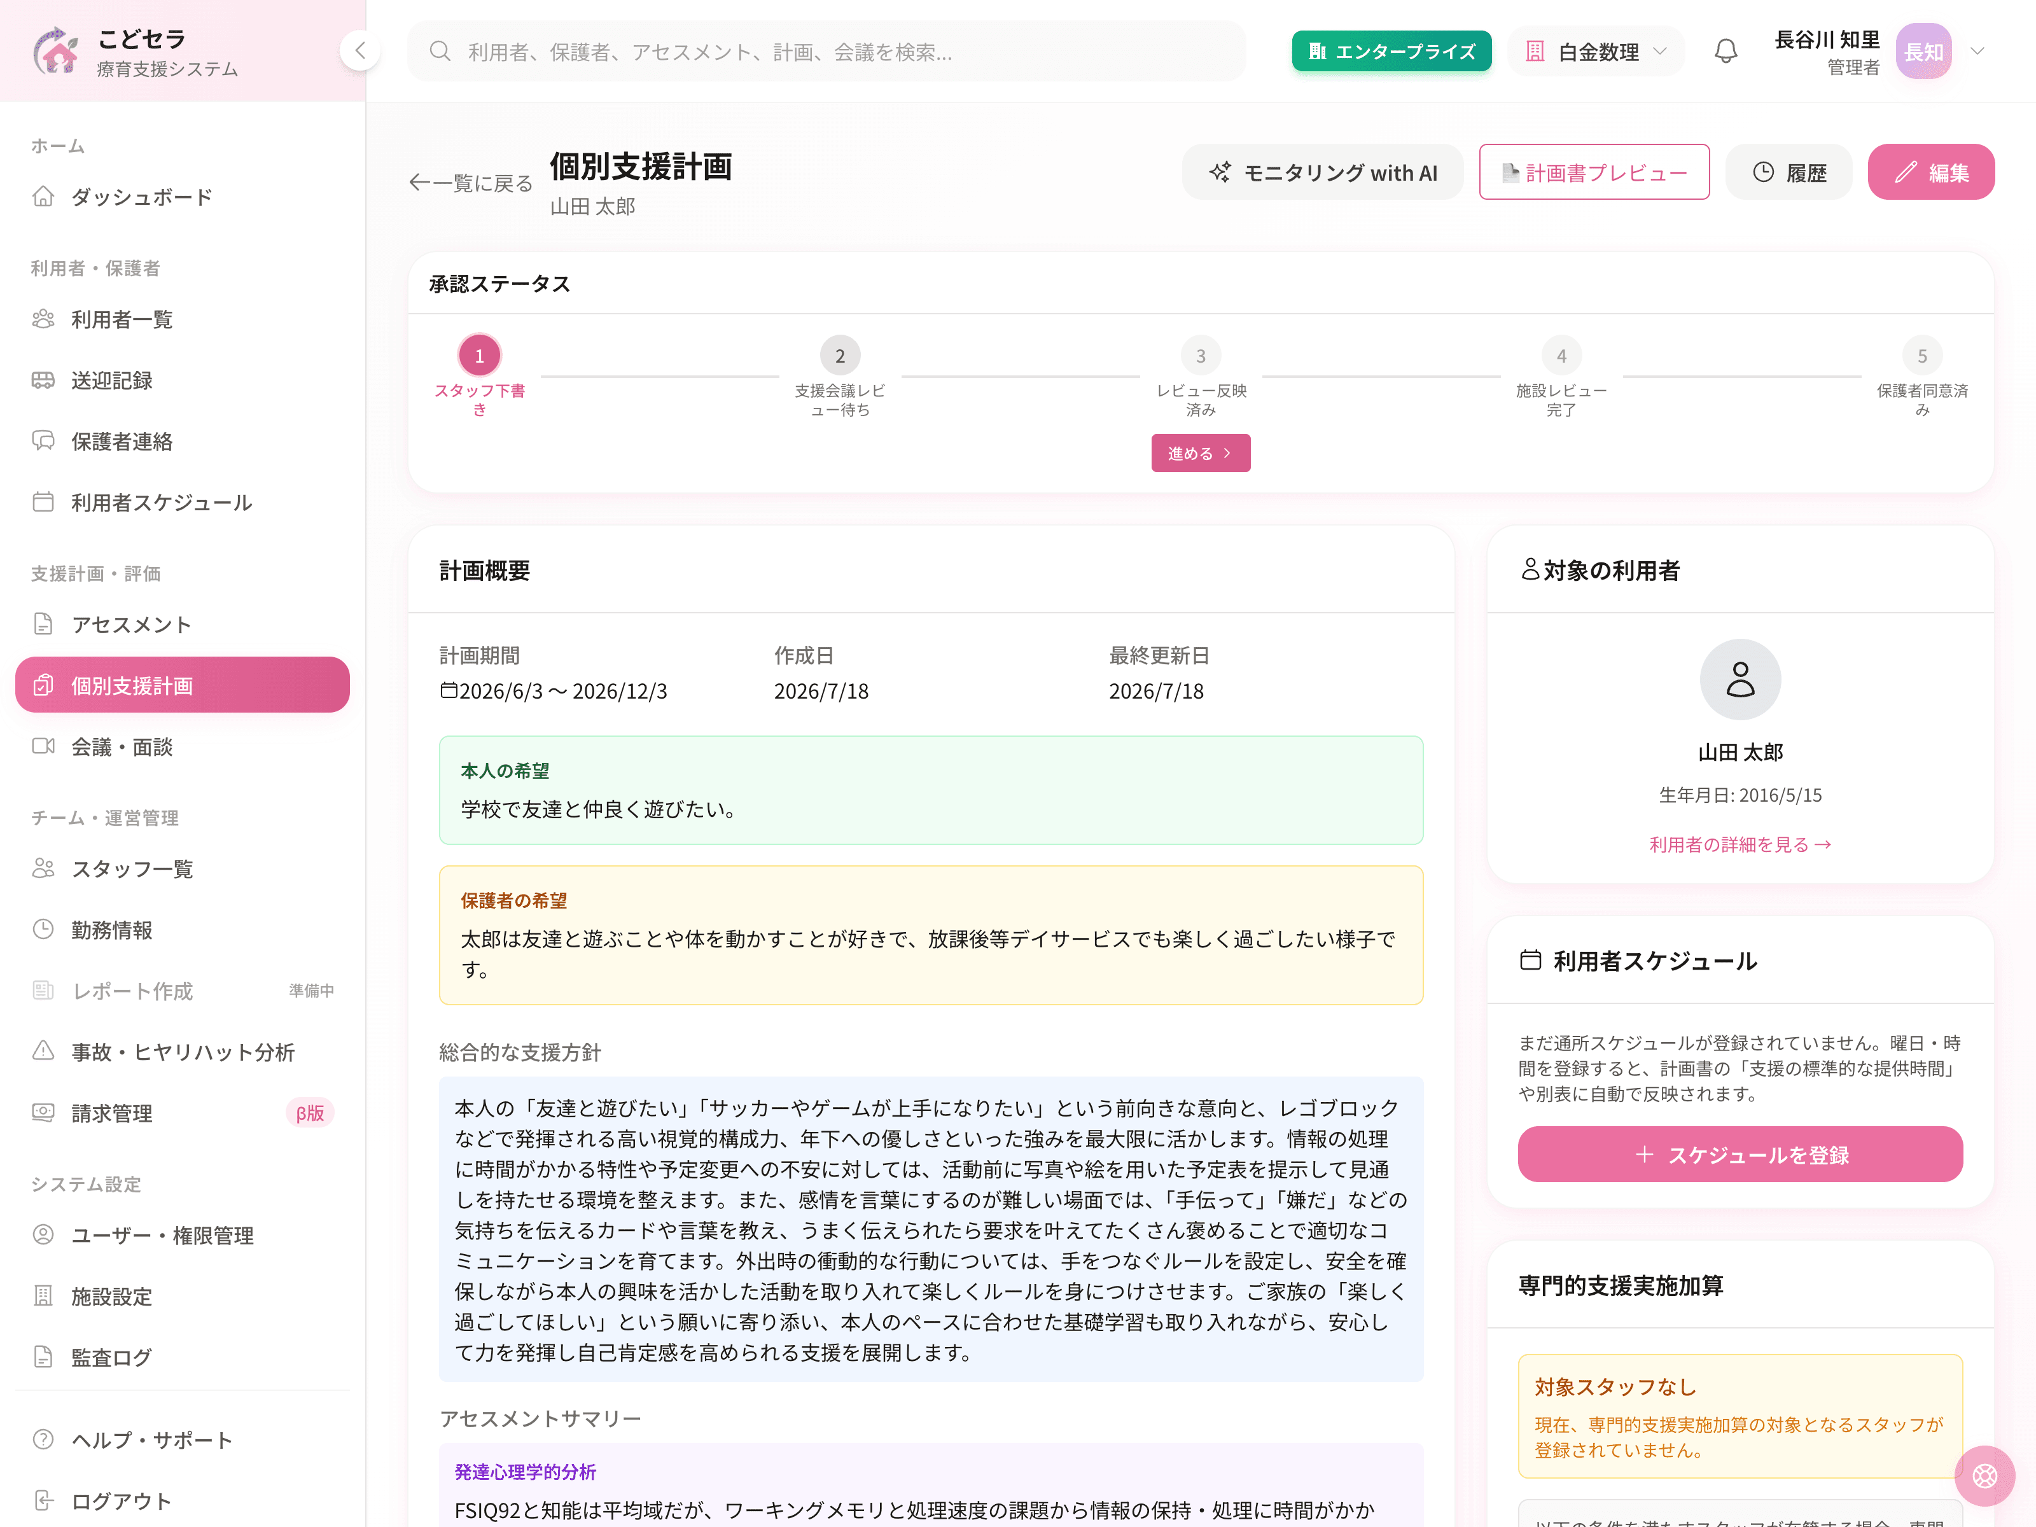Click the 保護者の希望 yellow box
The height and width of the screenshot is (1527, 2036).
tap(931, 935)
